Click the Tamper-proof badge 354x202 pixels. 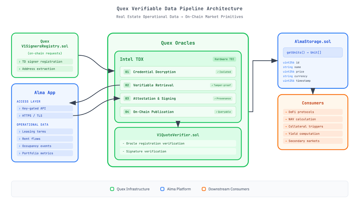coord(222,85)
